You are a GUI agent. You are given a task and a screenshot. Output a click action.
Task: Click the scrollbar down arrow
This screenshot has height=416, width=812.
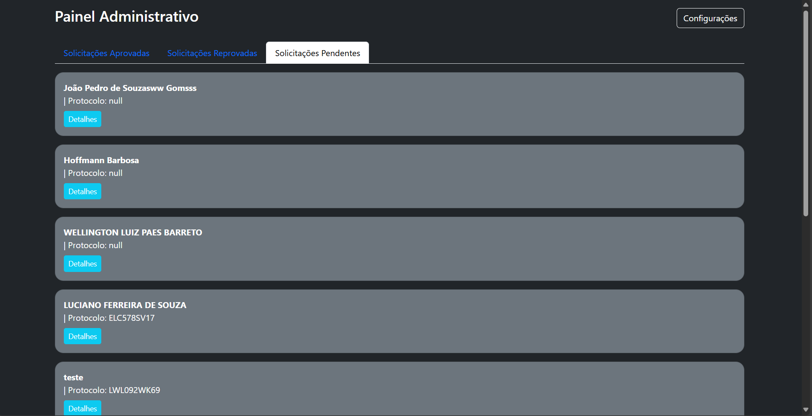[806, 410]
